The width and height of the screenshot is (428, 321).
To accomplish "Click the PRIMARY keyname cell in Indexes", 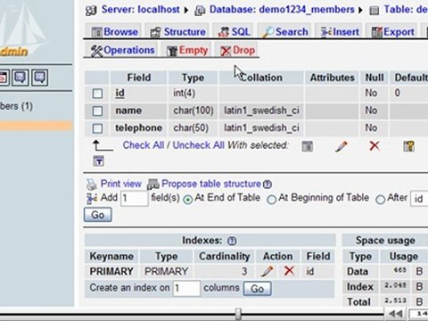I will click(111, 271).
